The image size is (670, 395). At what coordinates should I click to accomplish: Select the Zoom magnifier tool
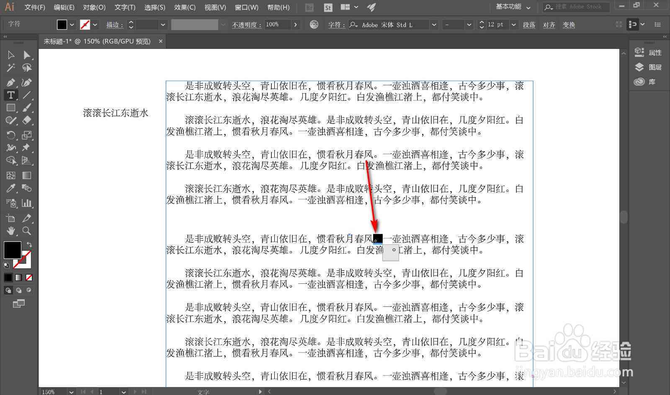tap(27, 231)
